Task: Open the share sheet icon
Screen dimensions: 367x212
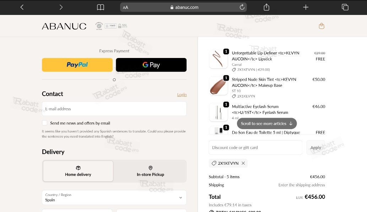Action: (x=266, y=7)
